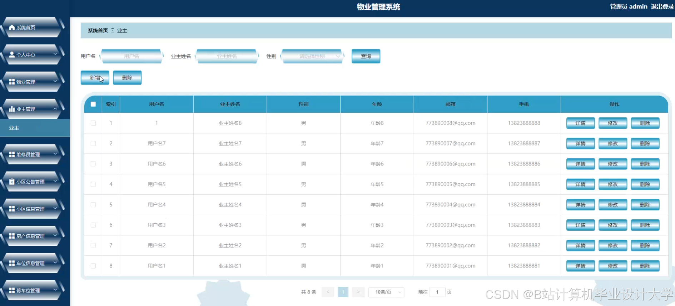Viewport: 675px width, 306px height.
Task: Check the box for row 用户名6
Action: point(93,164)
